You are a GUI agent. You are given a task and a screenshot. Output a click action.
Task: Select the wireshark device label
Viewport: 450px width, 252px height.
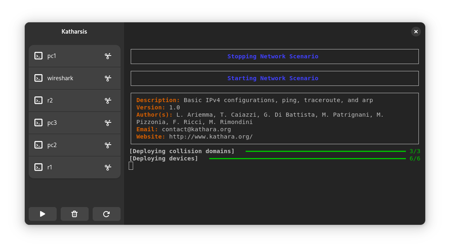click(x=60, y=78)
